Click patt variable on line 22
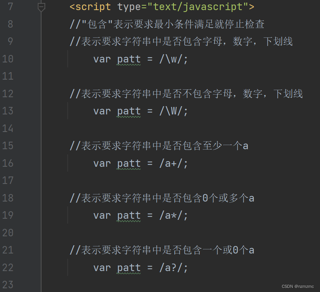Image resolution: width=320 pixels, height=292 pixels. coord(129,268)
